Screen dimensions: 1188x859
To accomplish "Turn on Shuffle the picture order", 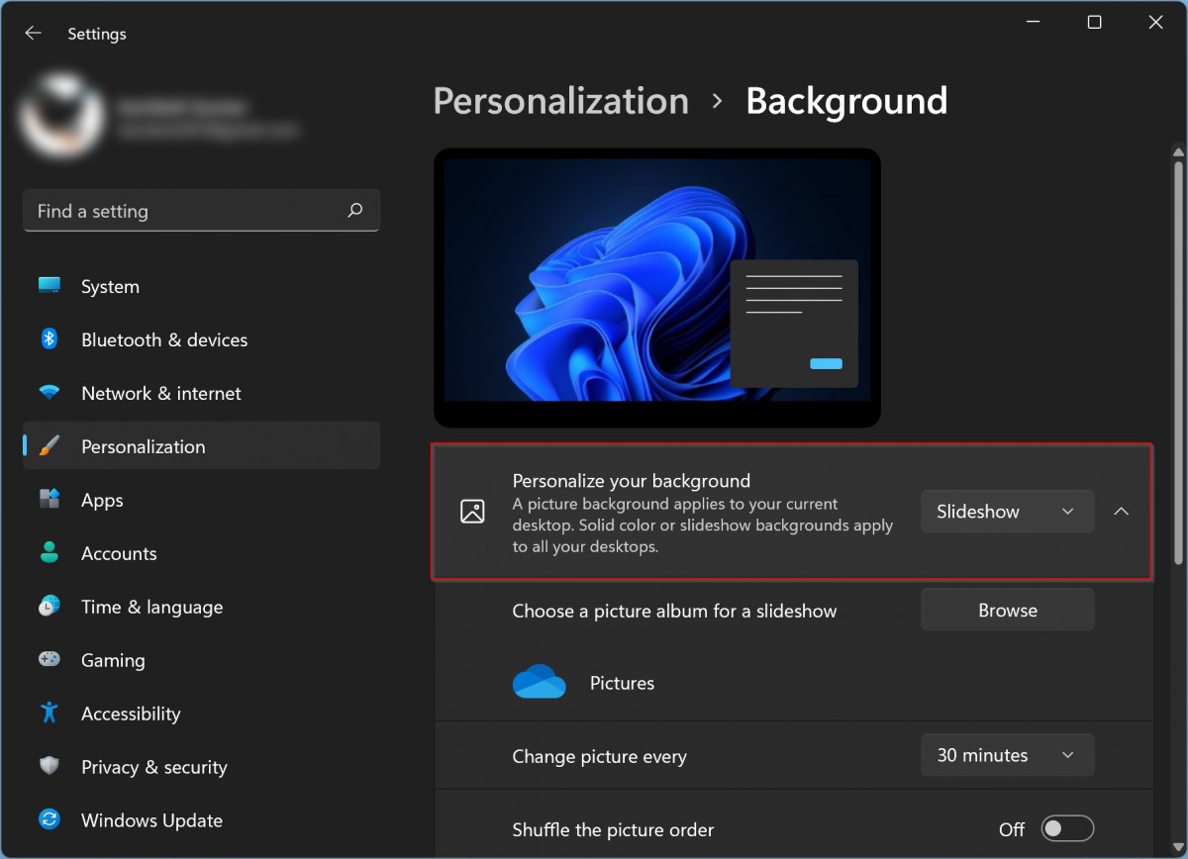I will point(1067,828).
